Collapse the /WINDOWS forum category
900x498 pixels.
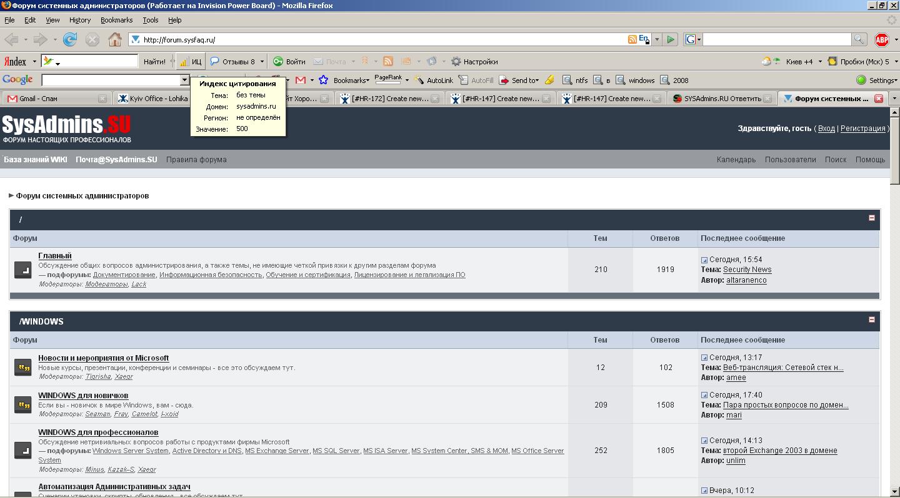coord(871,320)
